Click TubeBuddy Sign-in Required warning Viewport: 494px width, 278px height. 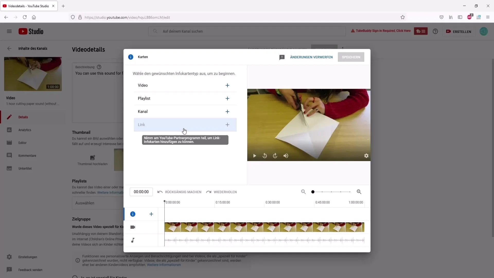coord(381,31)
